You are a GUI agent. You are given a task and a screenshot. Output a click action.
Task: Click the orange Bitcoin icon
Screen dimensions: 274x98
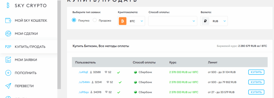click(x=123, y=21)
